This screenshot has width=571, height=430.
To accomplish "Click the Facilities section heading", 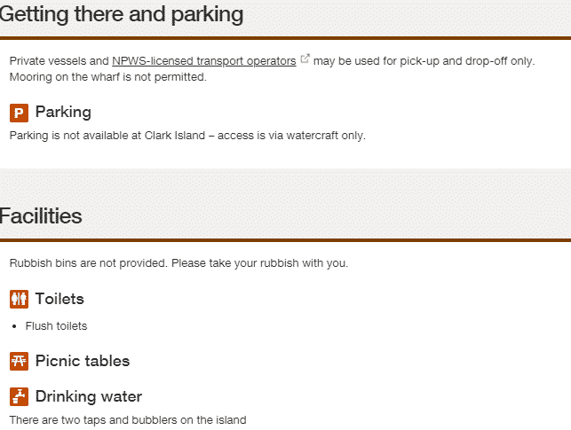I will (x=41, y=216).
